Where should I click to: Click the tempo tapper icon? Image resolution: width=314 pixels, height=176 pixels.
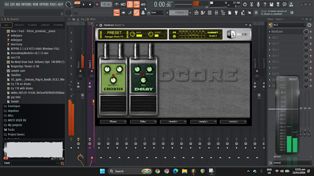click(x=243, y=13)
